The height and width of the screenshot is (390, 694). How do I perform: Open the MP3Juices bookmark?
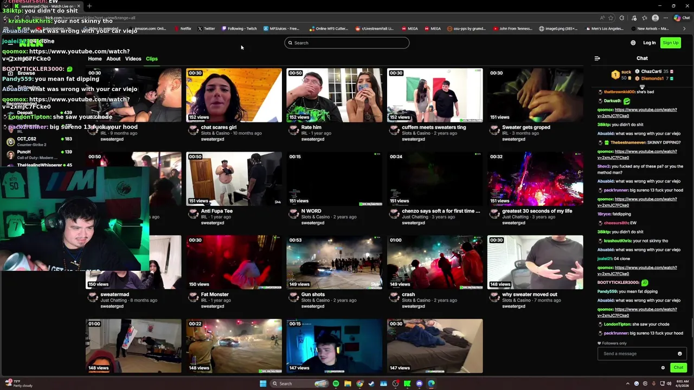[282, 29]
